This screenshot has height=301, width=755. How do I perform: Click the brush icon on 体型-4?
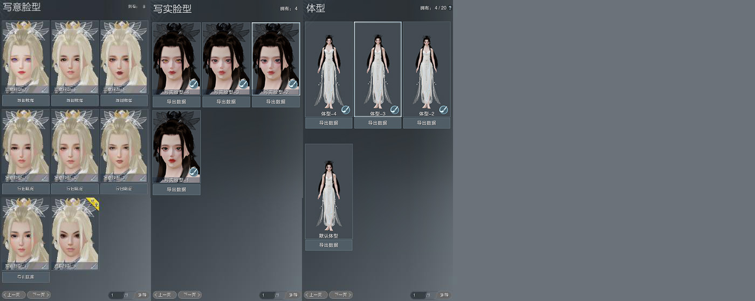(x=345, y=110)
